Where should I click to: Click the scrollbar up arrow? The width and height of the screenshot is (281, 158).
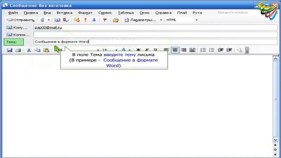pos(276,58)
